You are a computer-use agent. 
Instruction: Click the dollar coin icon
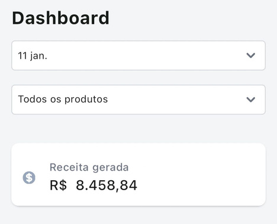click(x=29, y=177)
